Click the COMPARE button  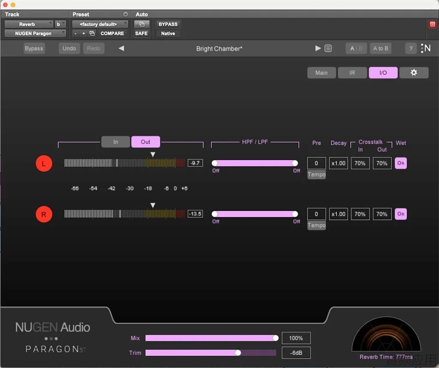112,33
